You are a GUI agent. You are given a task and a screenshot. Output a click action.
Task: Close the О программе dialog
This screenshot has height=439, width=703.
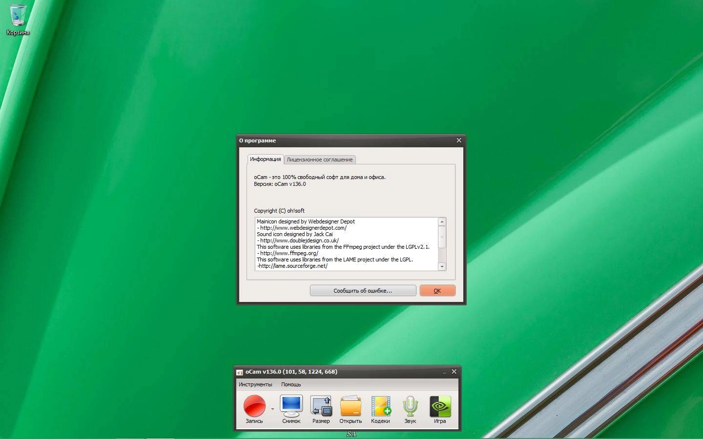pyautogui.click(x=459, y=140)
